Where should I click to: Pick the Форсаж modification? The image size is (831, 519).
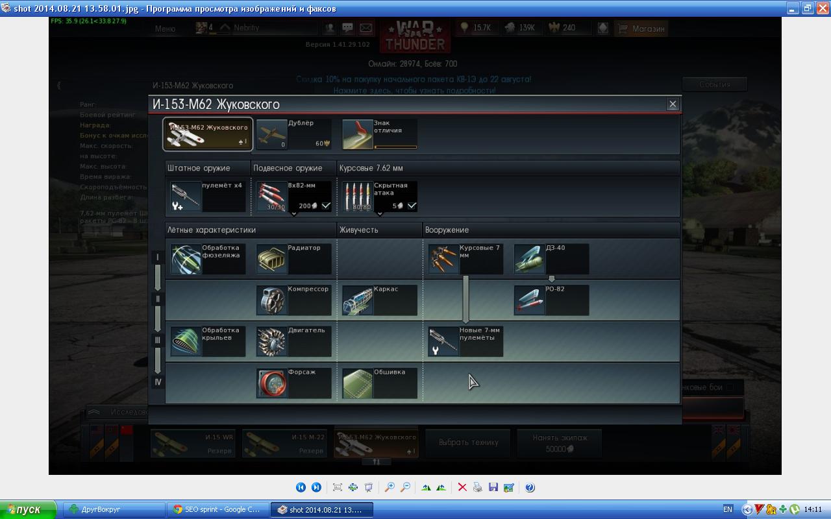pos(293,383)
